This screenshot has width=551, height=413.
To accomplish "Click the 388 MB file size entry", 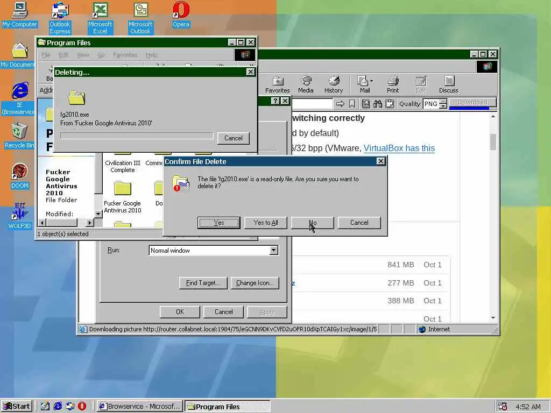I will point(400,301).
